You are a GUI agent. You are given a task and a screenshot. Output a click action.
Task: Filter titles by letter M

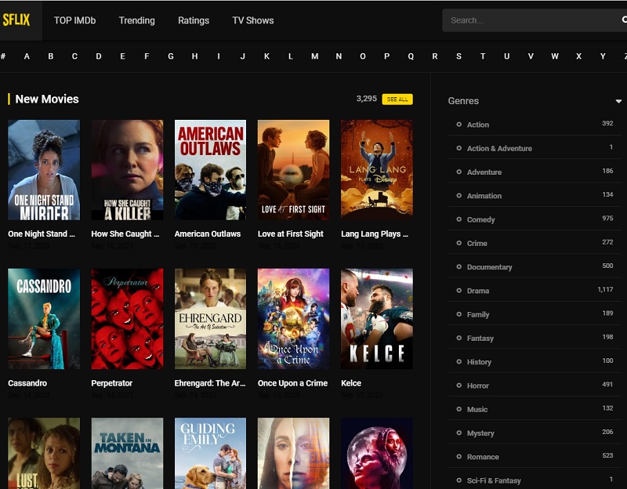point(315,56)
